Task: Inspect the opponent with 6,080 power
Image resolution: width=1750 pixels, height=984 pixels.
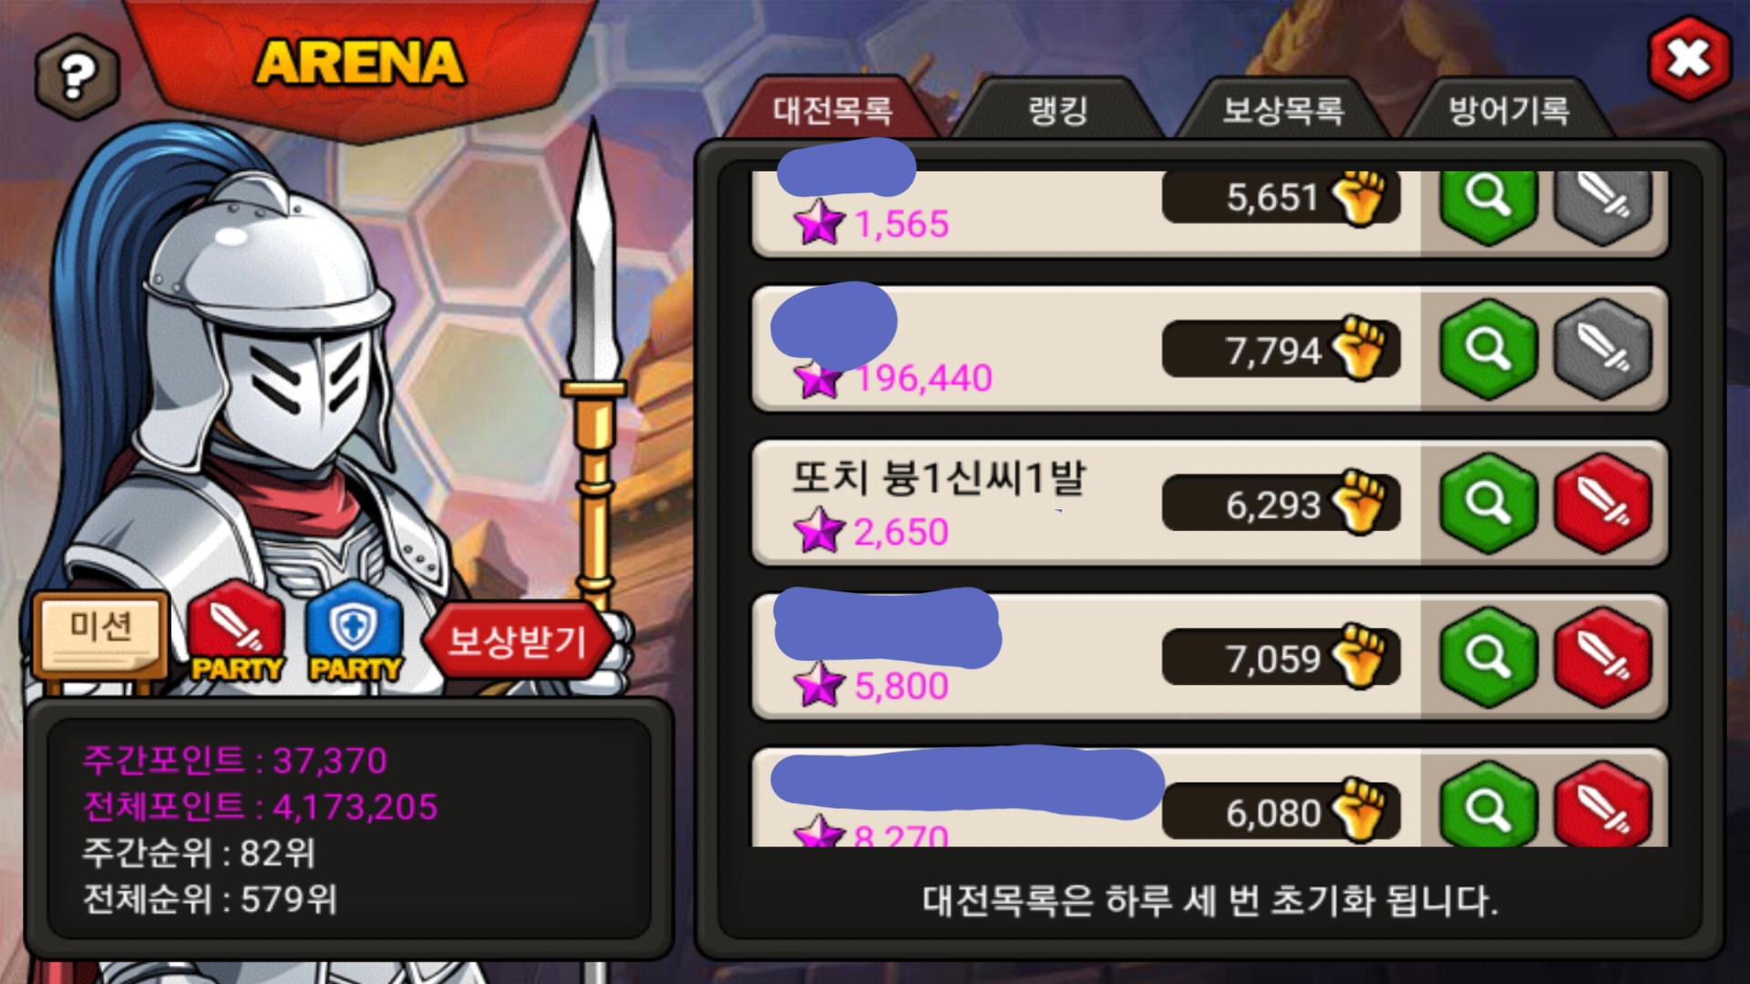Action: click(x=1487, y=806)
